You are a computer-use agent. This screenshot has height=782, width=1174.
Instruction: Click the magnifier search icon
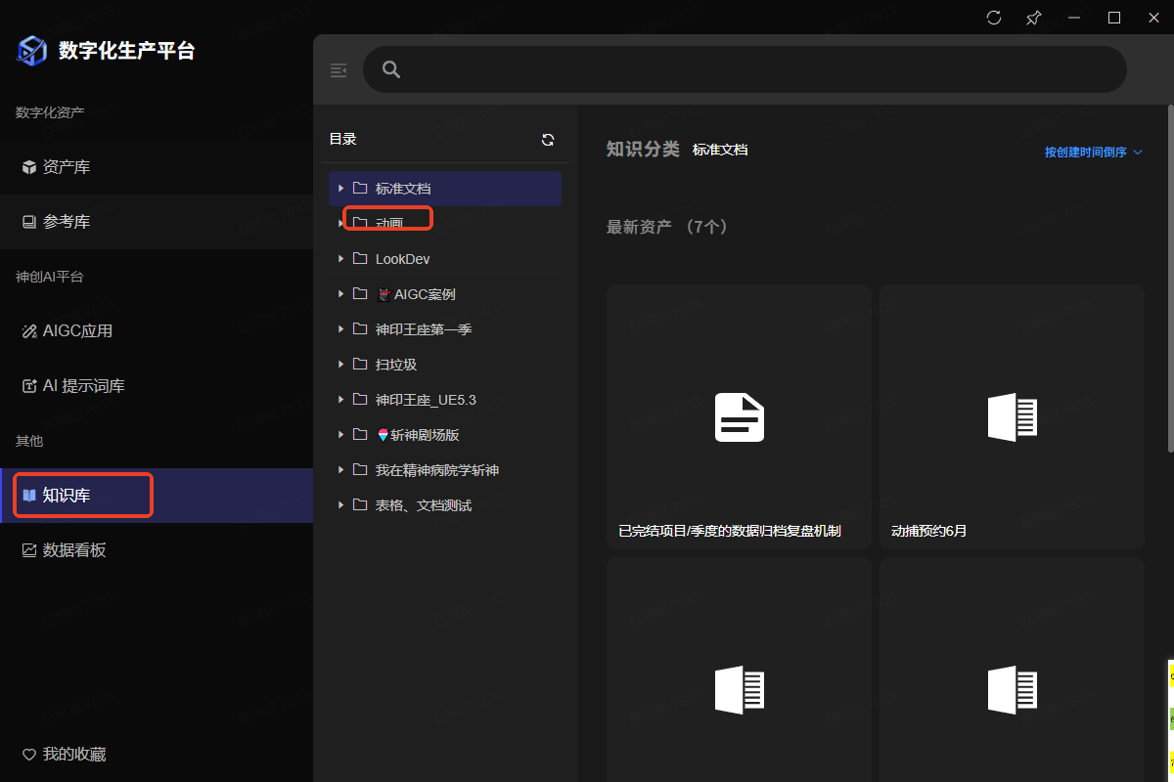[391, 69]
